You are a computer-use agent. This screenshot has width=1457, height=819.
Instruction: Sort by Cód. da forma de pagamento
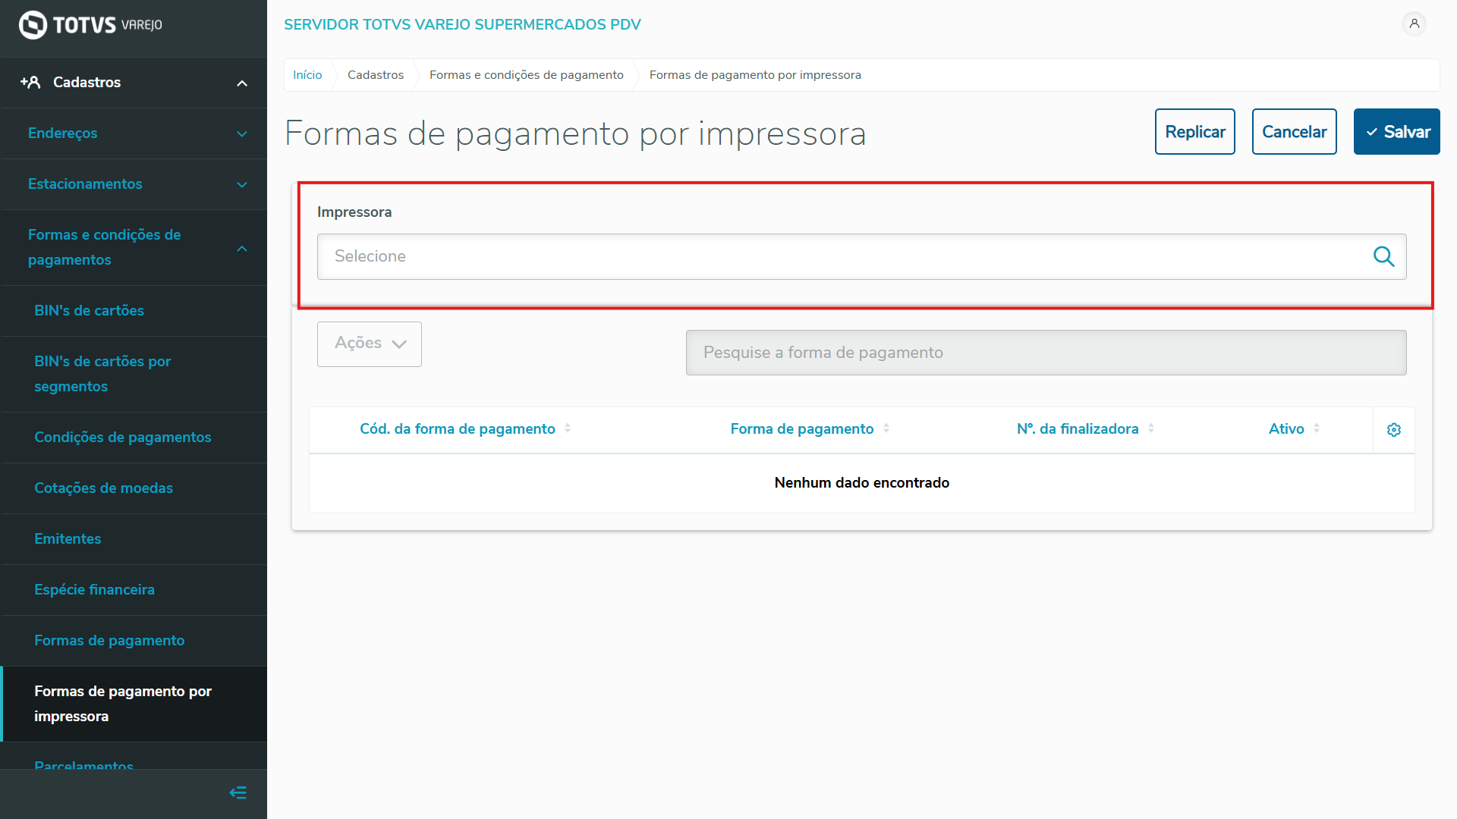568,428
